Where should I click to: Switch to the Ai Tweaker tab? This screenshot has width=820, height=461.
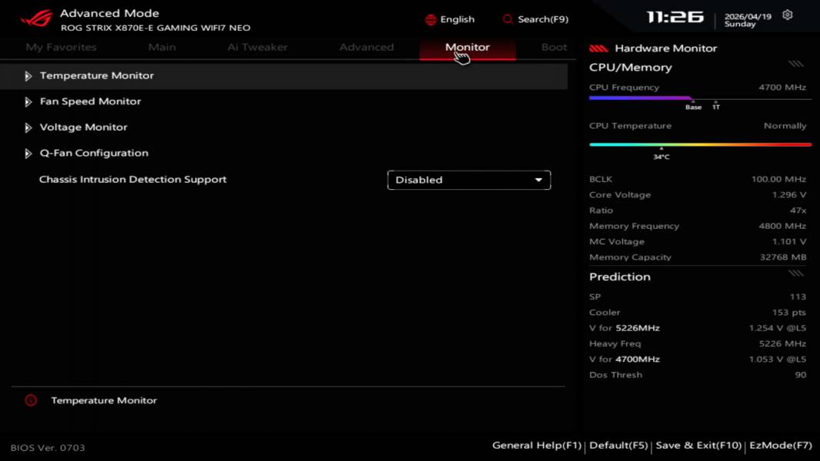pos(257,47)
